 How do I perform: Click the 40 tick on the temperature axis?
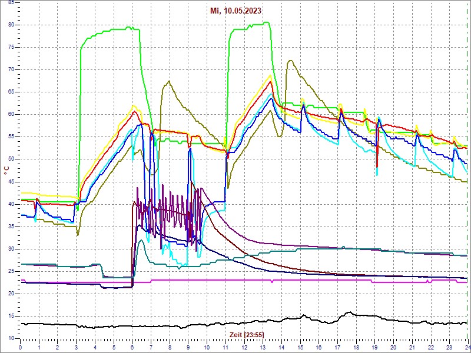[x=11, y=204]
